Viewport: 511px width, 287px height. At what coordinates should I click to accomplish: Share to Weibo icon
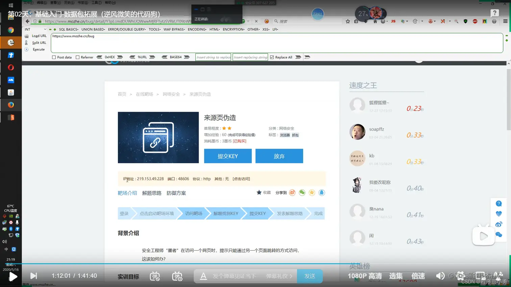(x=292, y=193)
